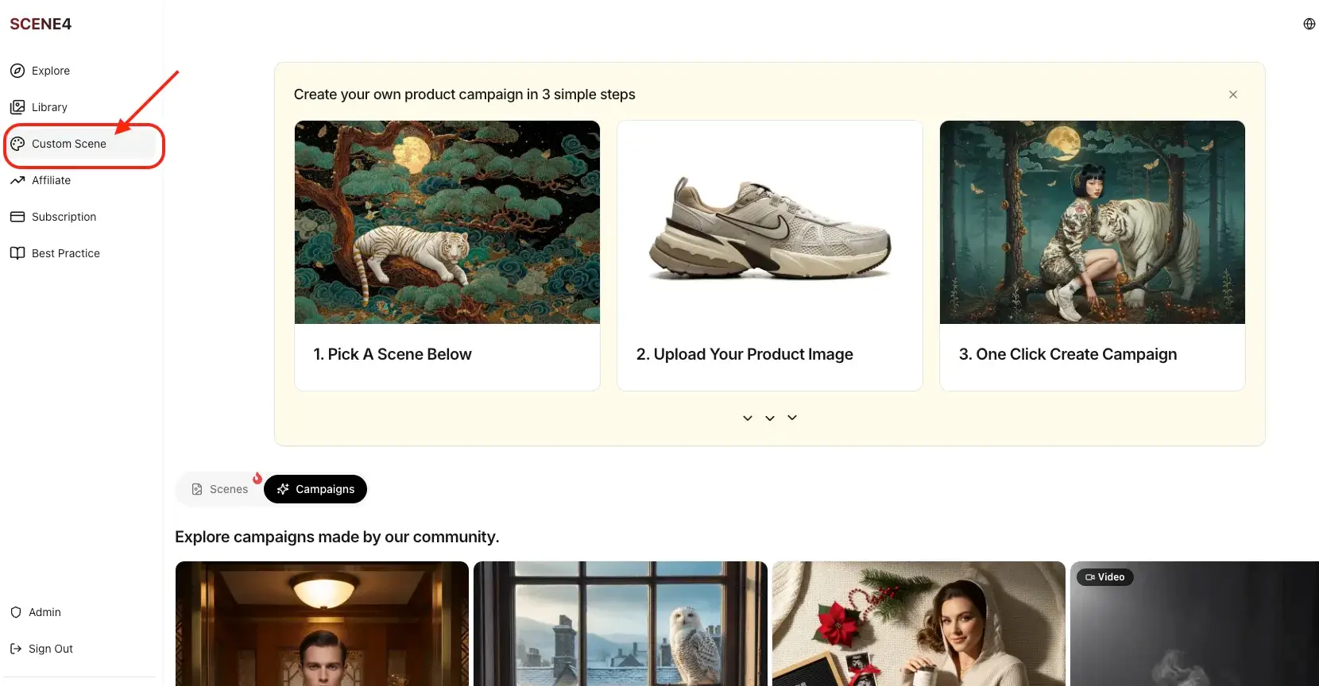Image resolution: width=1319 pixels, height=686 pixels.
Task: Click the Video badge on the campaign thumbnail
Action: pyautogui.click(x=1104, y=576)
